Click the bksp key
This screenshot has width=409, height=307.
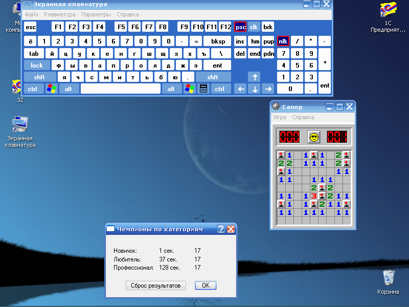[218, 41]
